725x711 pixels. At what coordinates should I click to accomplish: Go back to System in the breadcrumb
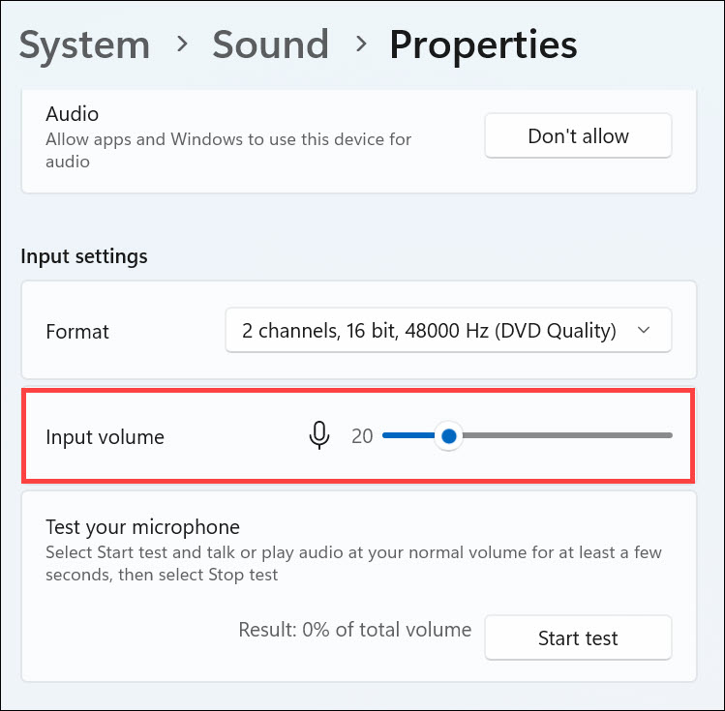85,44
